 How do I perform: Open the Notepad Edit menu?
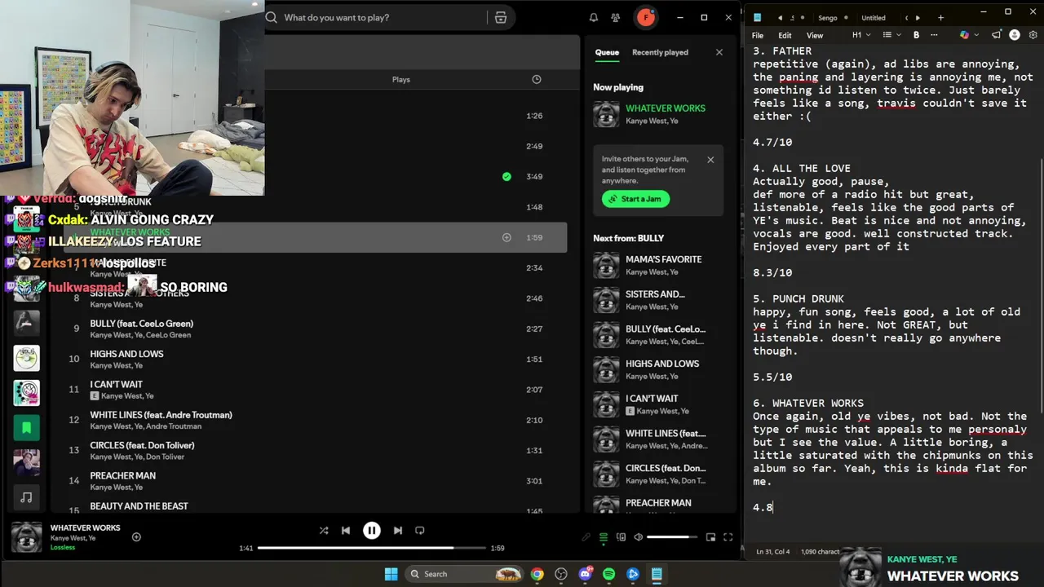tap(785, 35)
